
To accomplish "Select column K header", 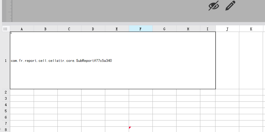I will click(x=251, y=29).
